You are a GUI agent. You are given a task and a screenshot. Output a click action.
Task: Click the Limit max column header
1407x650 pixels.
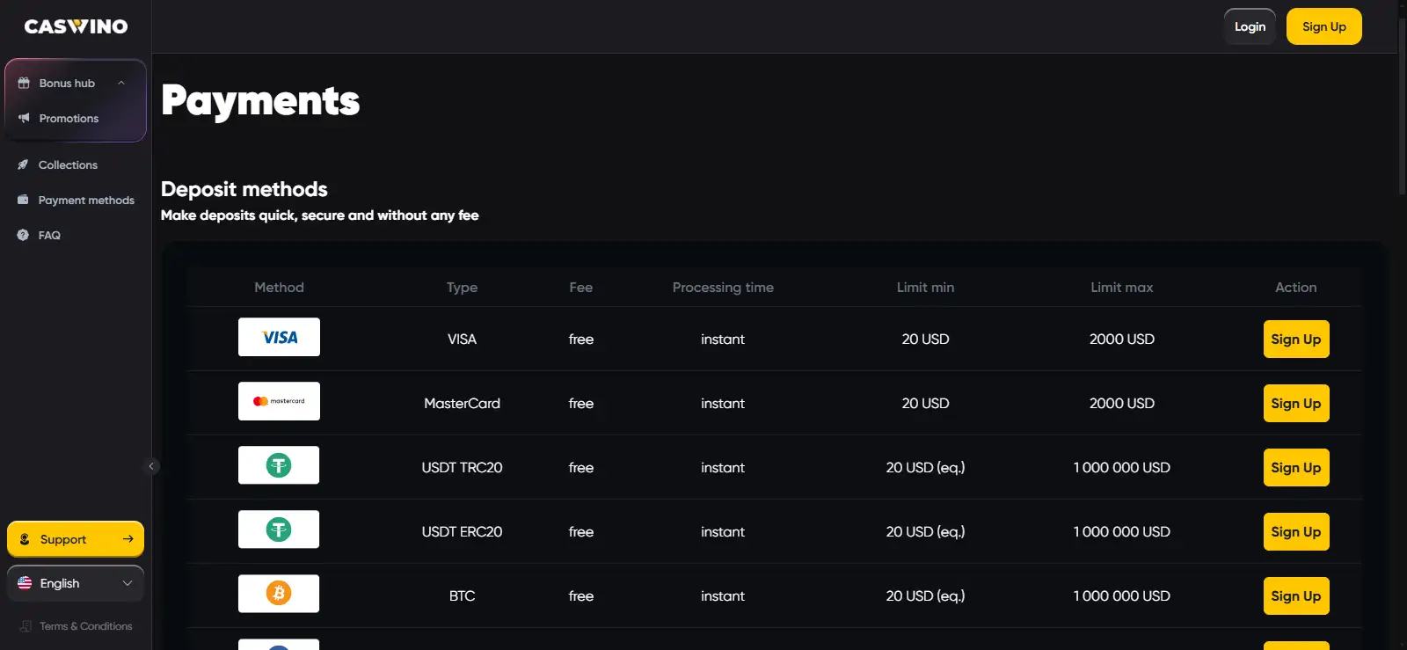1121,288
